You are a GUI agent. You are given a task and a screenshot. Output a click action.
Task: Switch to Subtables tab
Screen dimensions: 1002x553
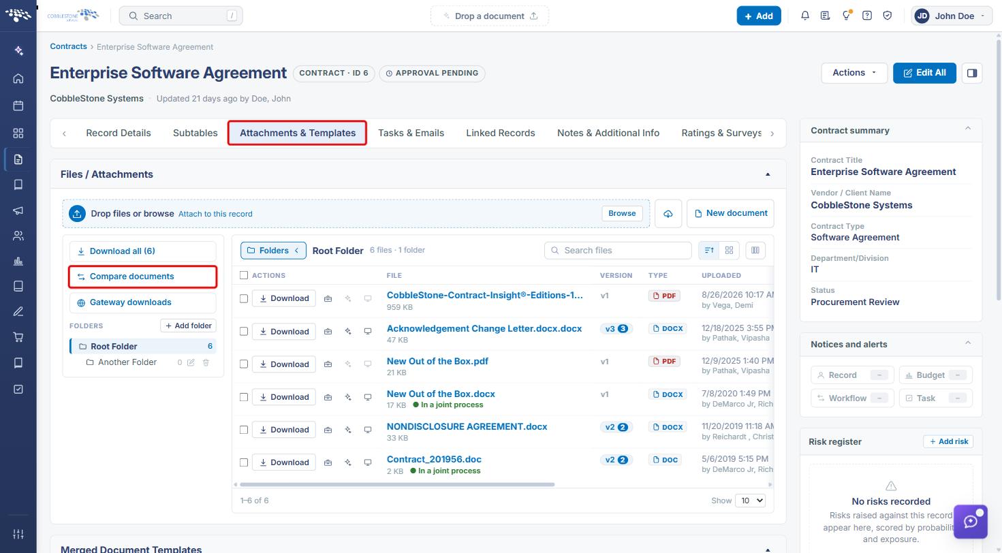195,133
